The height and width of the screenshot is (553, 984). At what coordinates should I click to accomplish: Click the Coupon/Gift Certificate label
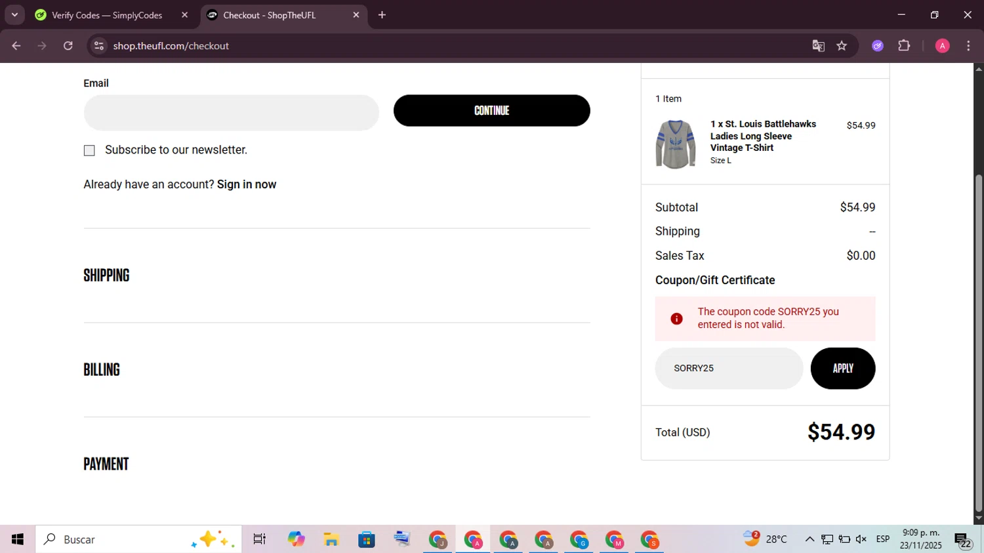[x=715, y=280]
